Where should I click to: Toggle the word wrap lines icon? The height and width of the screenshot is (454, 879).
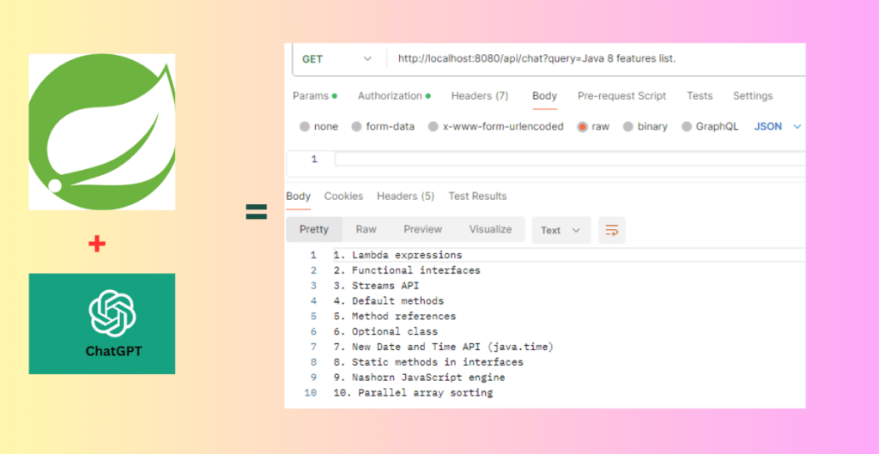[x=611, y=230]
